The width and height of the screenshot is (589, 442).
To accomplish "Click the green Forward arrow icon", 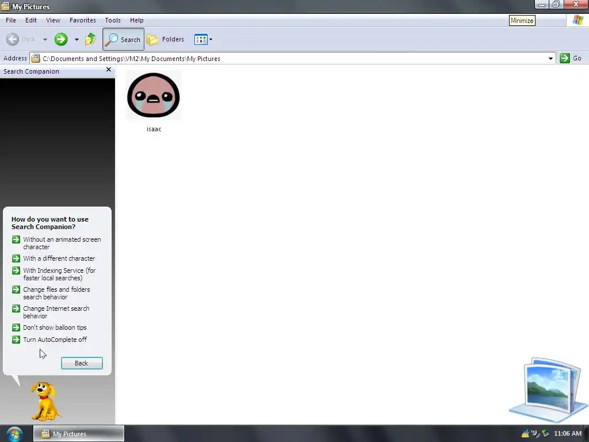I will coord(61,39).
